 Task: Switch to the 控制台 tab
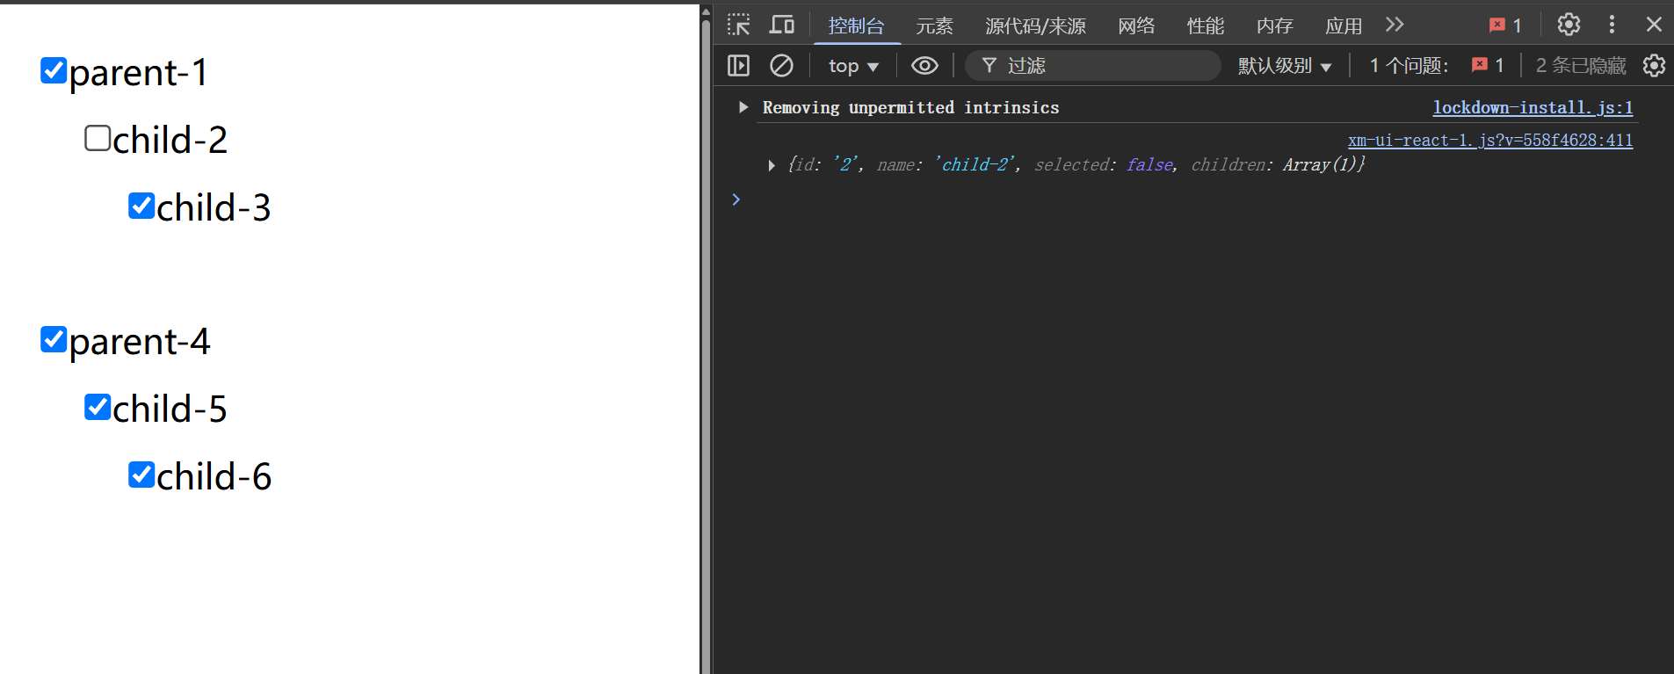pyautogui.click(x=856, y=25)
